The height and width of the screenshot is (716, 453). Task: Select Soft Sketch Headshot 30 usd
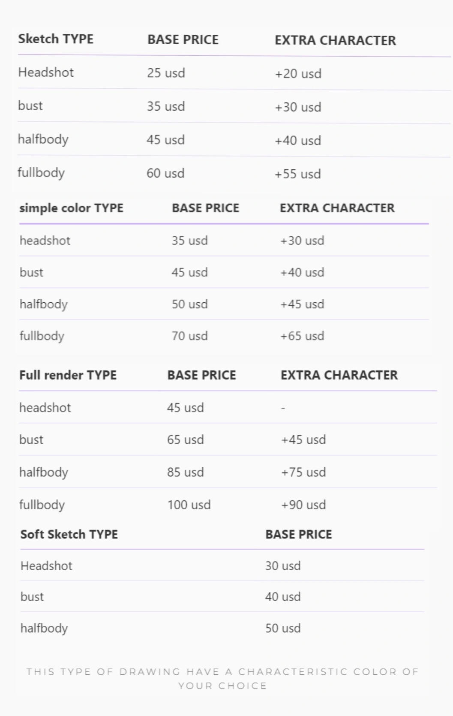coord(283,566)
